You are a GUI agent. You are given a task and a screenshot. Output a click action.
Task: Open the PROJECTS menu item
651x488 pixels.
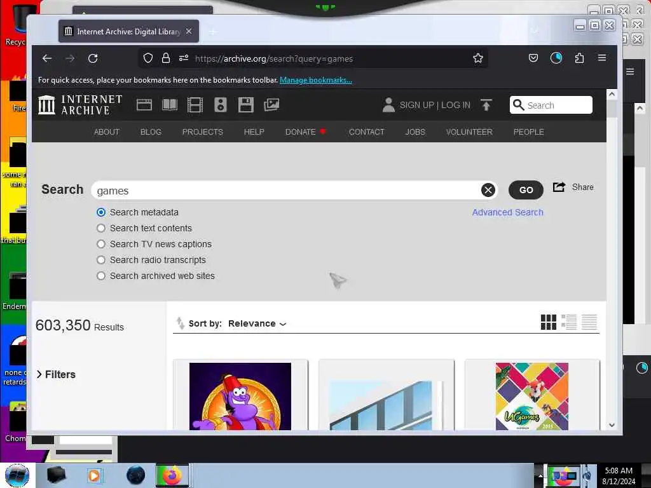(x=203, y=132)
